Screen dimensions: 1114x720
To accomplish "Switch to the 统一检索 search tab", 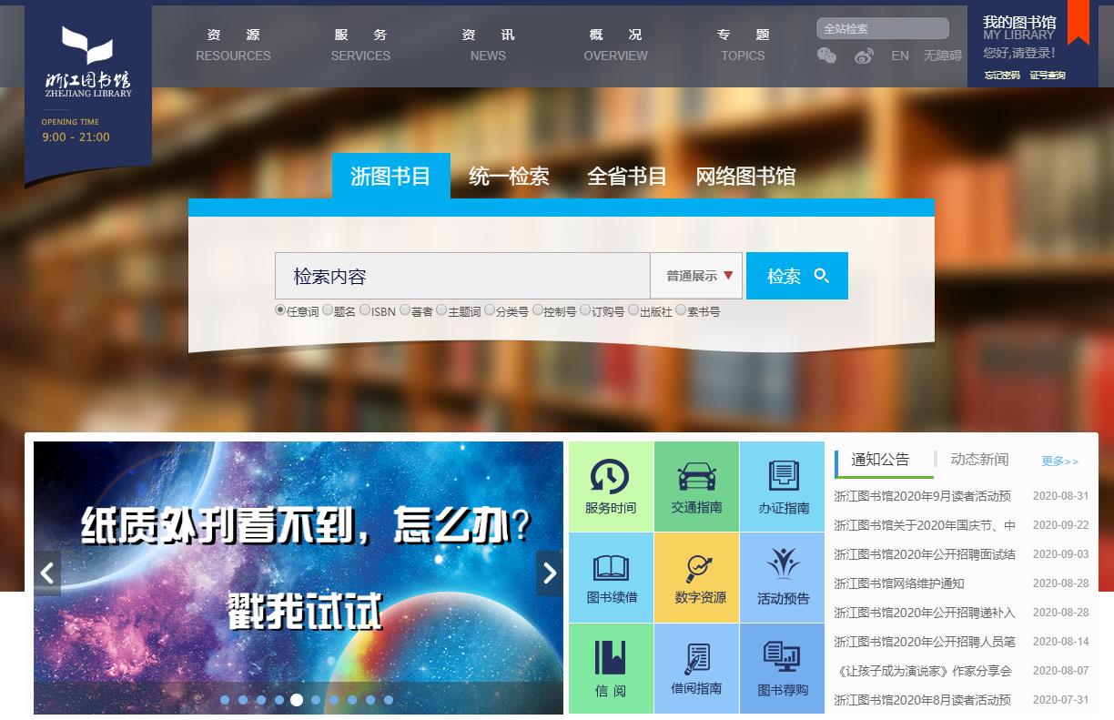I will click(x=509, y=177).
